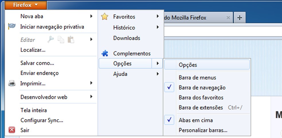This screenshot has width=282, height=138.
Task: Toggle the Barra de navegação checkmark
Action: click(169, 87)
